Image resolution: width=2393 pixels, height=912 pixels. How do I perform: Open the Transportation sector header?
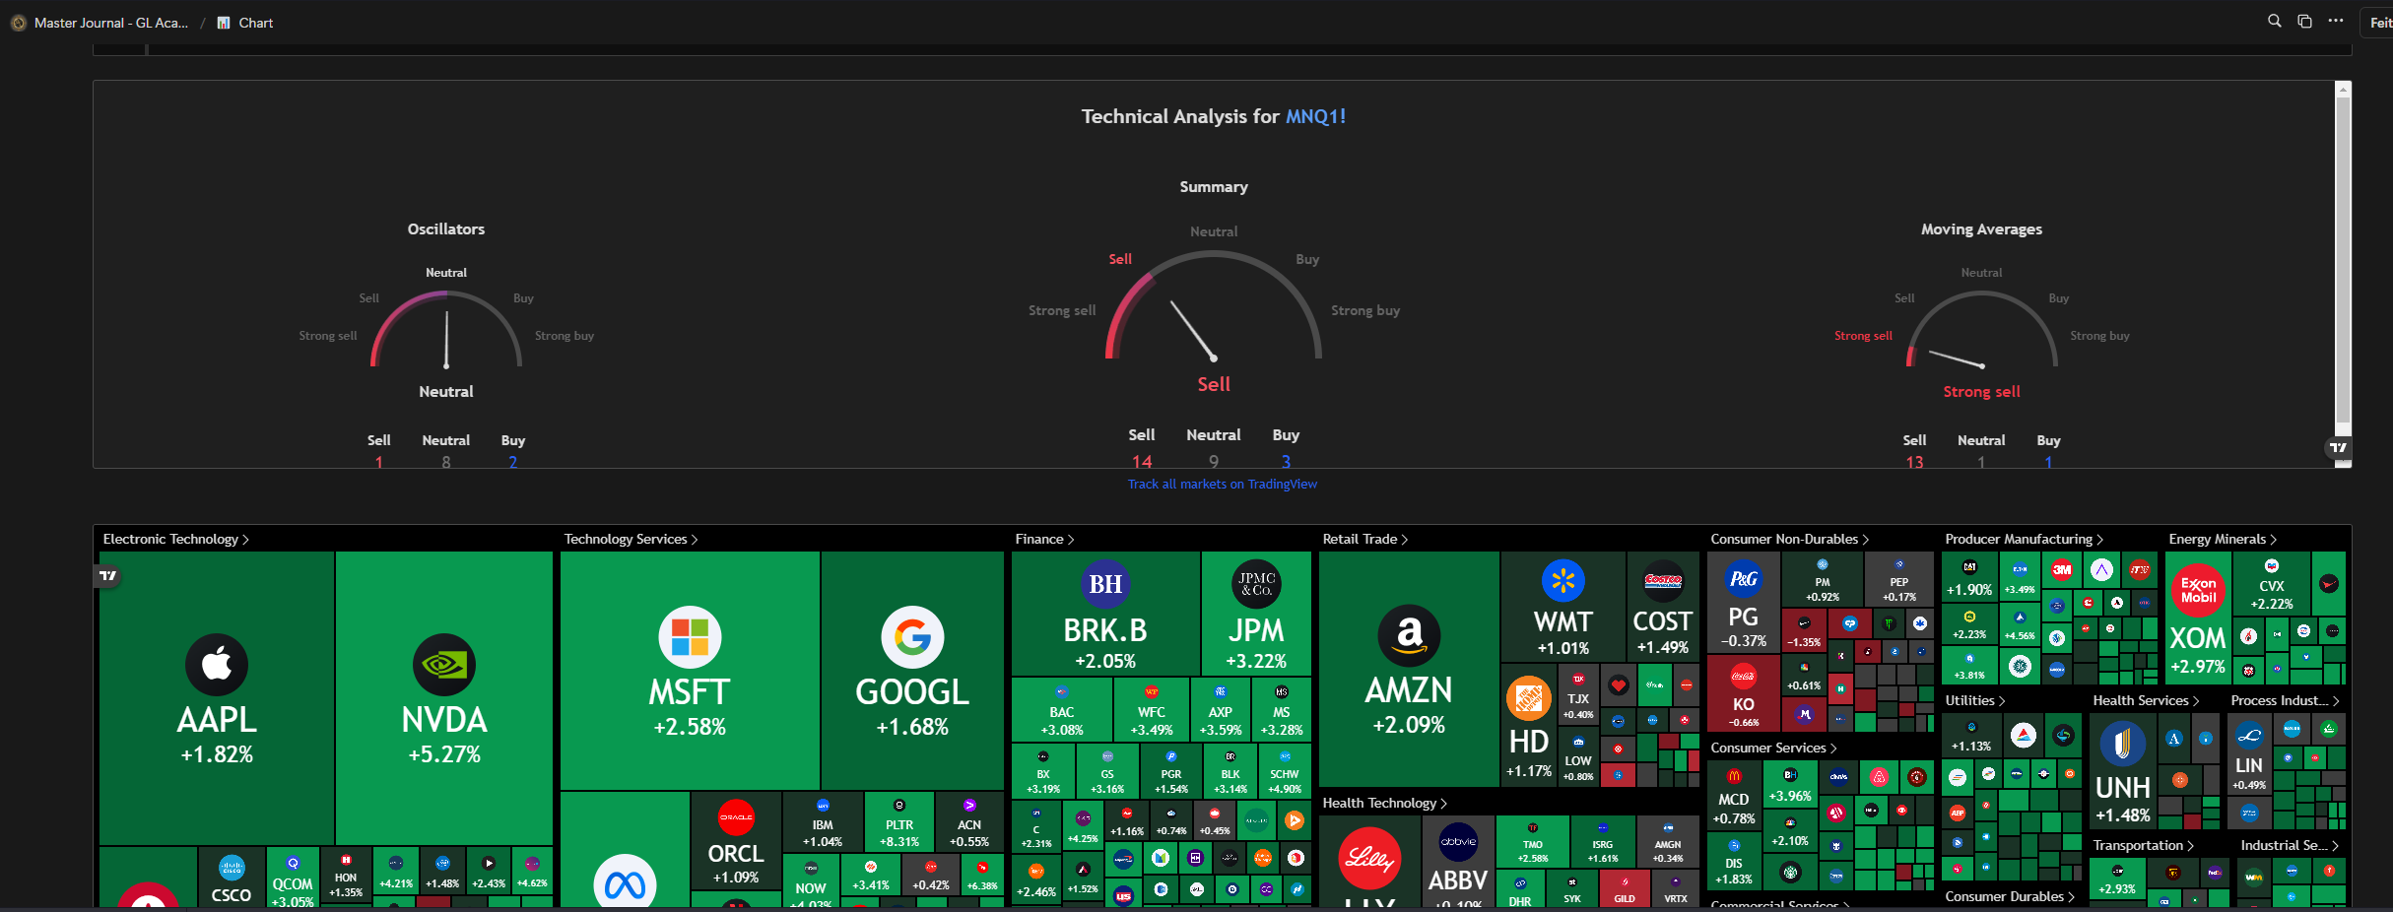[2143, 845]
